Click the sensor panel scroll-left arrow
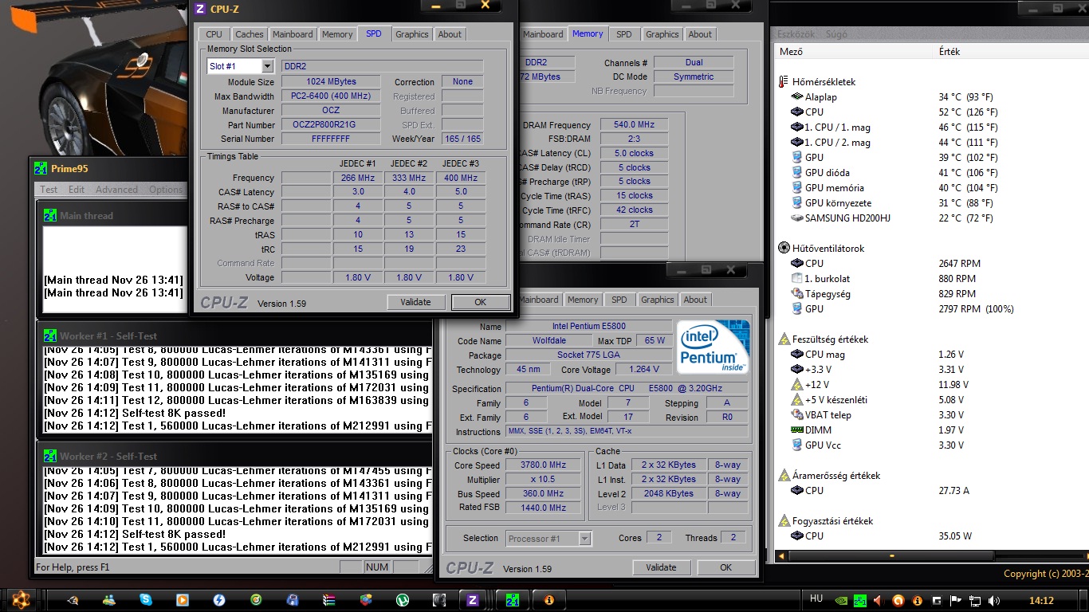 pyautogui.click(x=781, y=555)
